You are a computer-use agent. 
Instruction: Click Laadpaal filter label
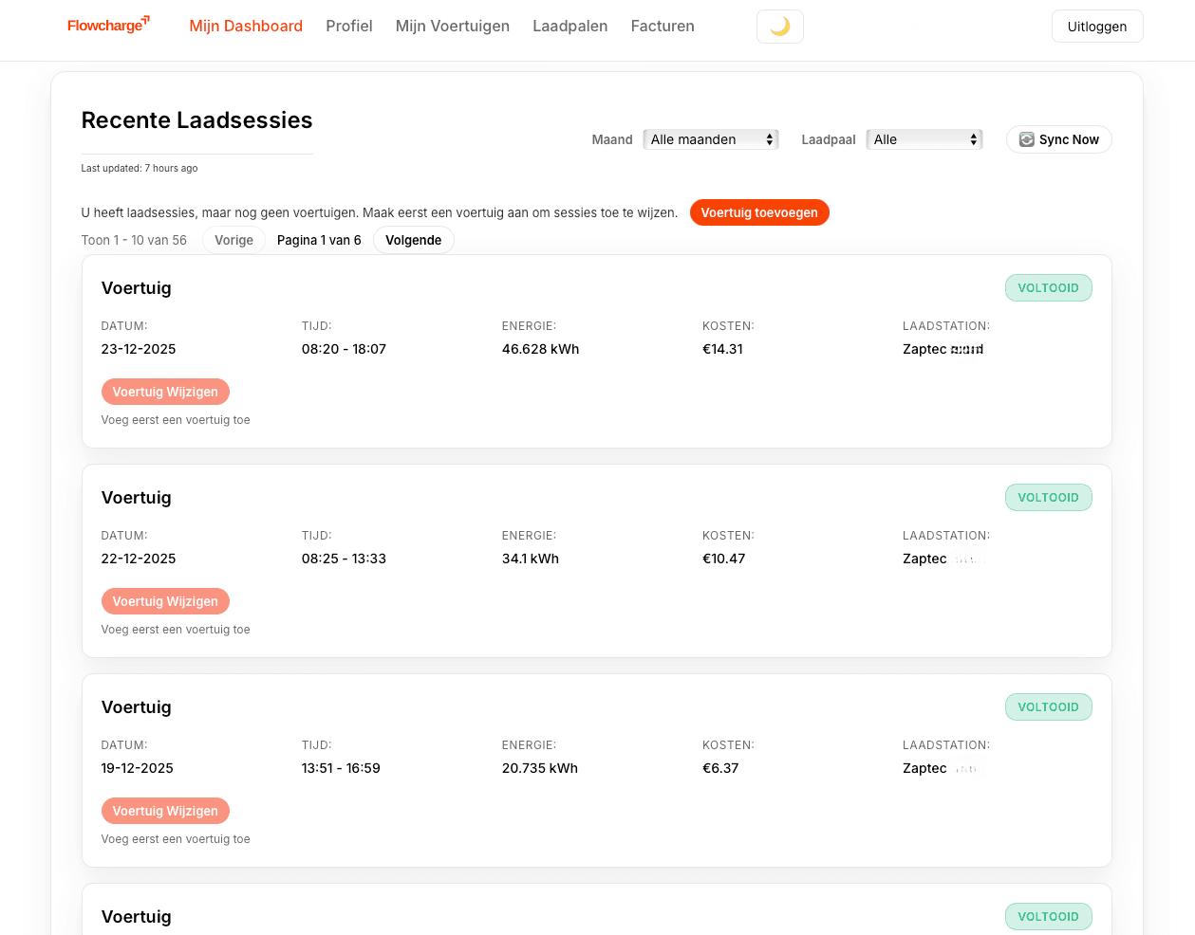click(829, 139)
